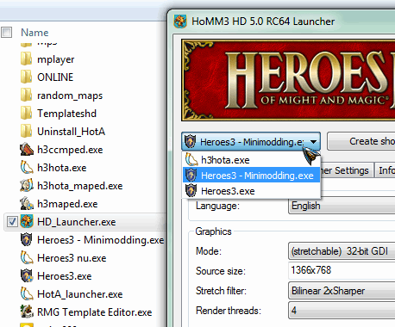Screen dimensions: 395x327
Task: Choose h3hota.exe from the dropdown list
Action: pyautogui.click(x=252, y=160)
